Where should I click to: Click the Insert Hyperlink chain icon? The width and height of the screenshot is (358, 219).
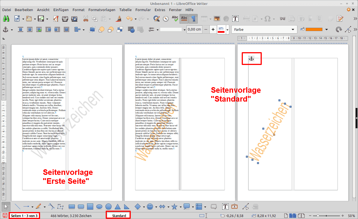point(283,19)
